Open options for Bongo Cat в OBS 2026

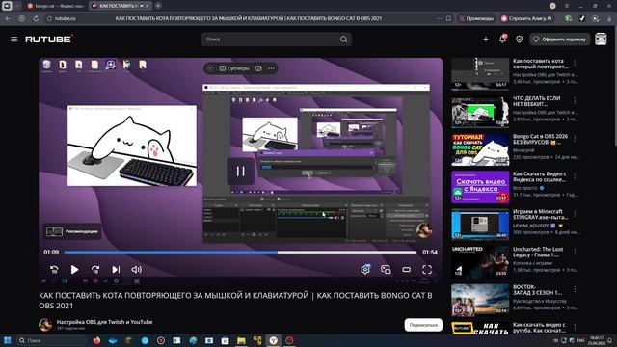[x=575, y=139]
